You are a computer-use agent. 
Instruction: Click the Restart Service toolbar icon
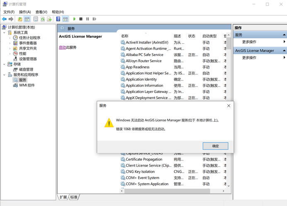tap(95, 19)
